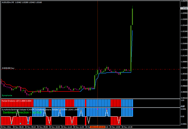This screenshot has height=129, width=188.
Task: Click the 30 Nov 2011 time label
Action: (x=6, y=127)
